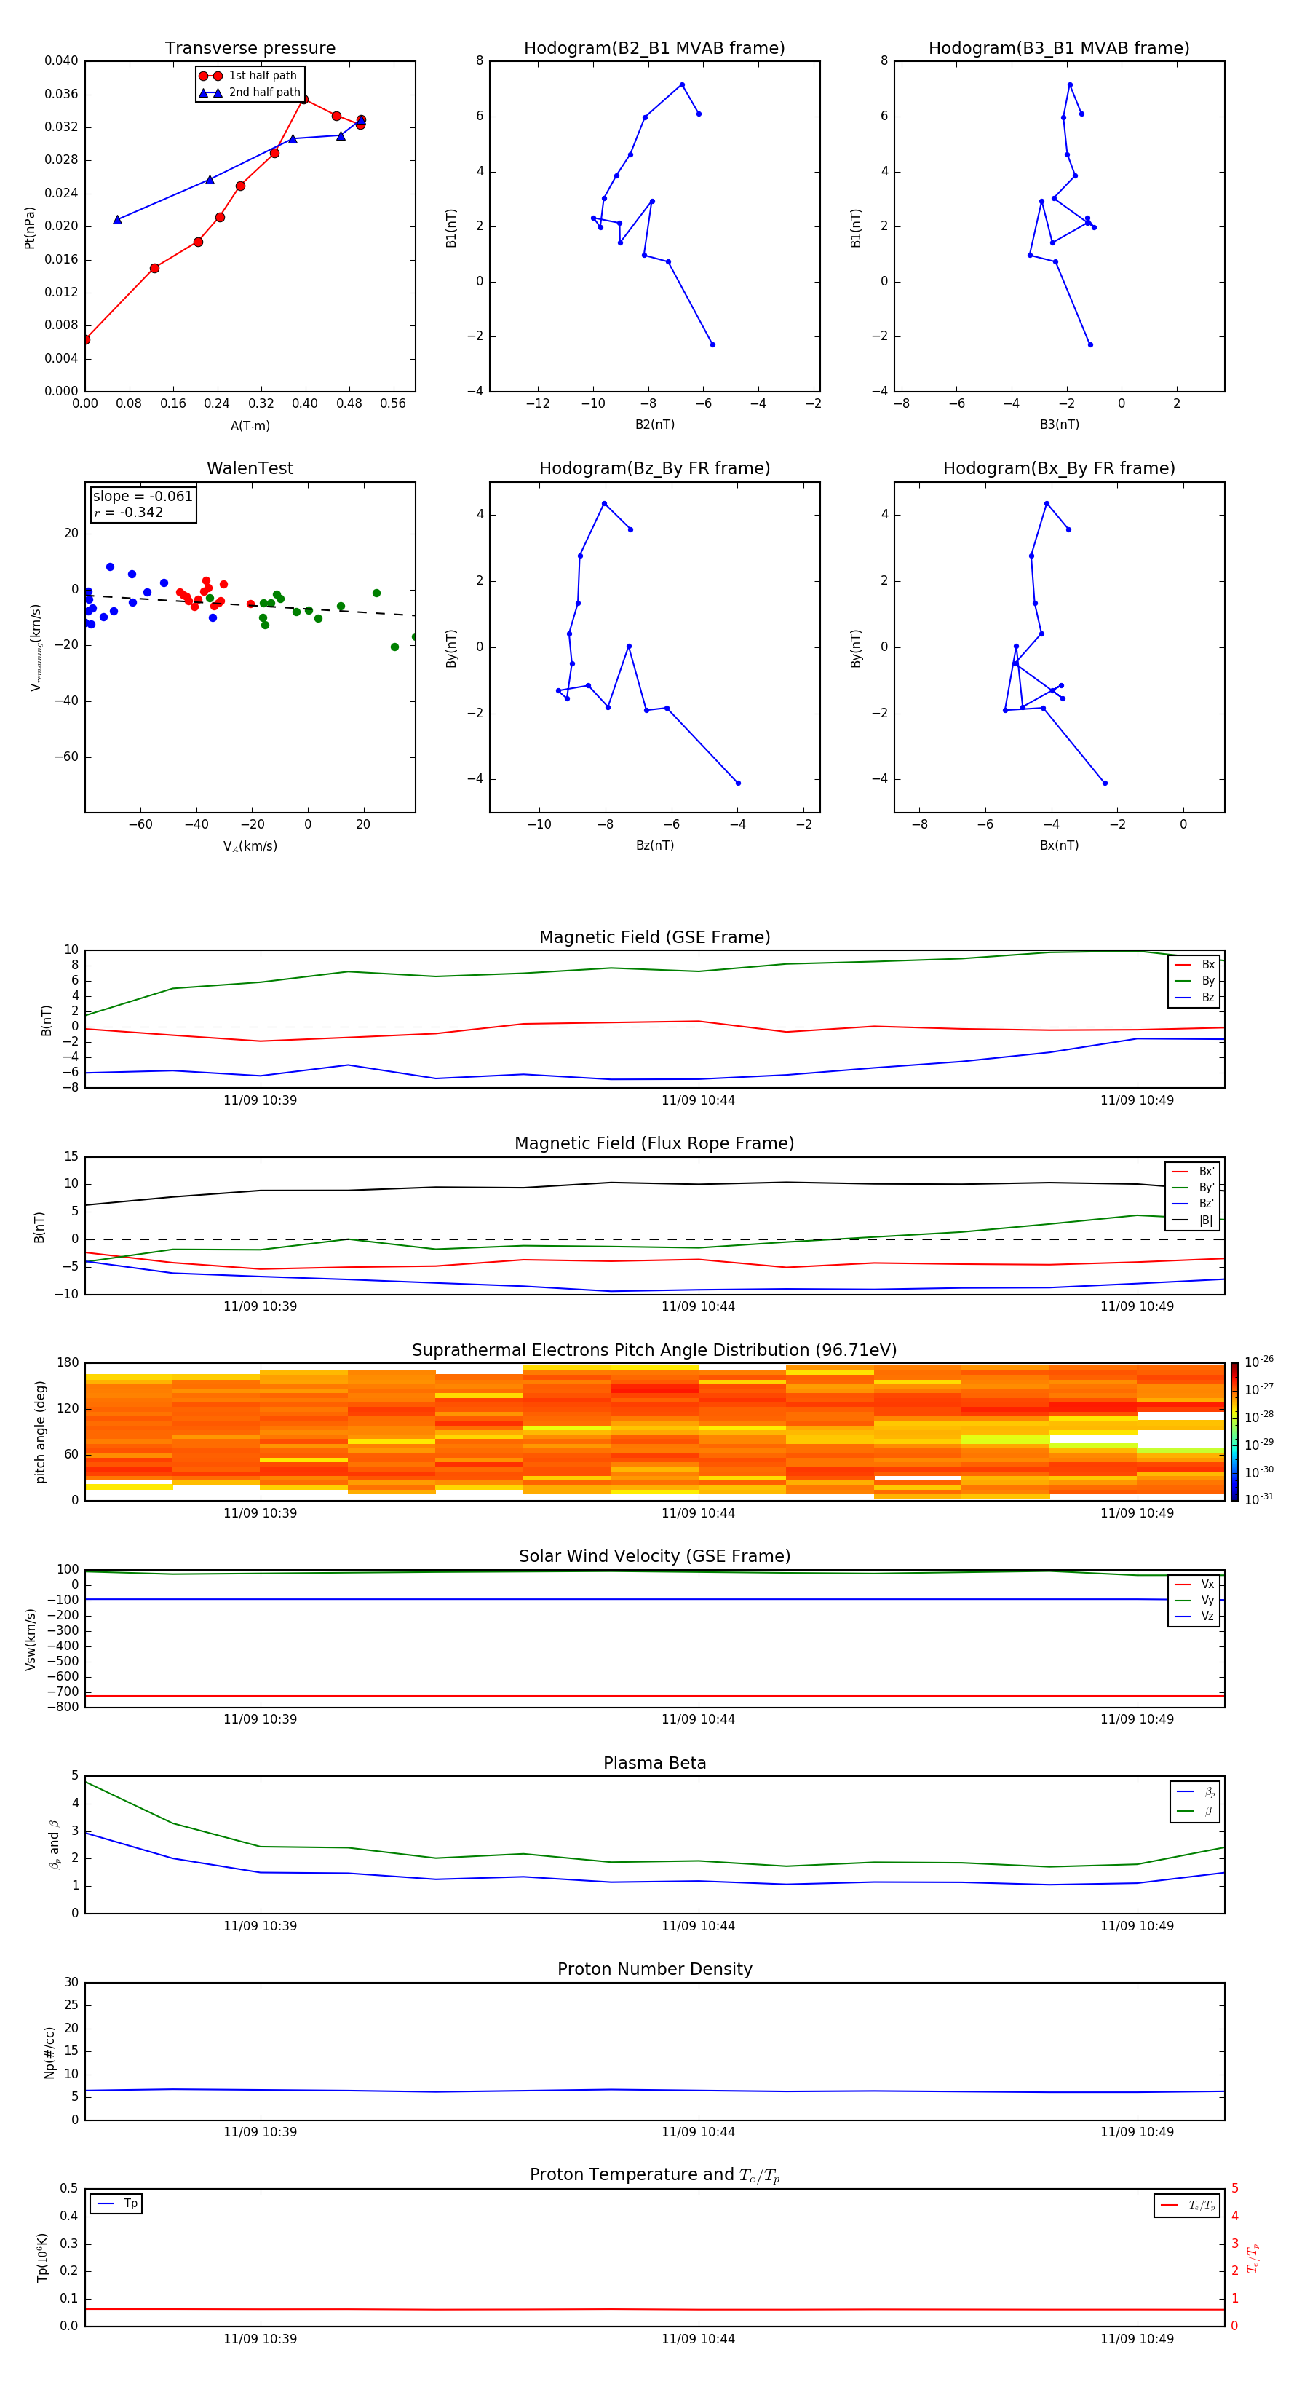The height and width of the screenshot is (2403, 1310).
Task: Click the dashed fit line in WalenTest plot
Action: point(250,604)
